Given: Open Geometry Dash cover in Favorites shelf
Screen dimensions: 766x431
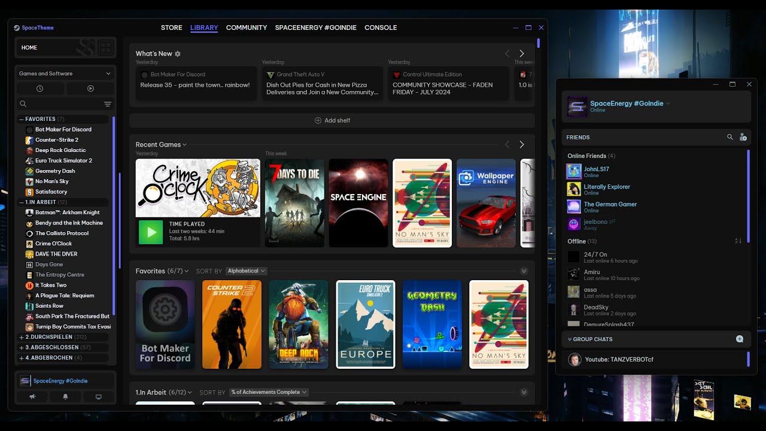Looking at the screenshot, I should pos(432,324).
